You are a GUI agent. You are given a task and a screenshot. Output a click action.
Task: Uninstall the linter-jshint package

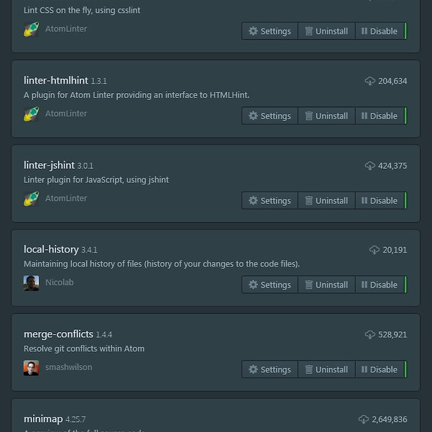326,200
